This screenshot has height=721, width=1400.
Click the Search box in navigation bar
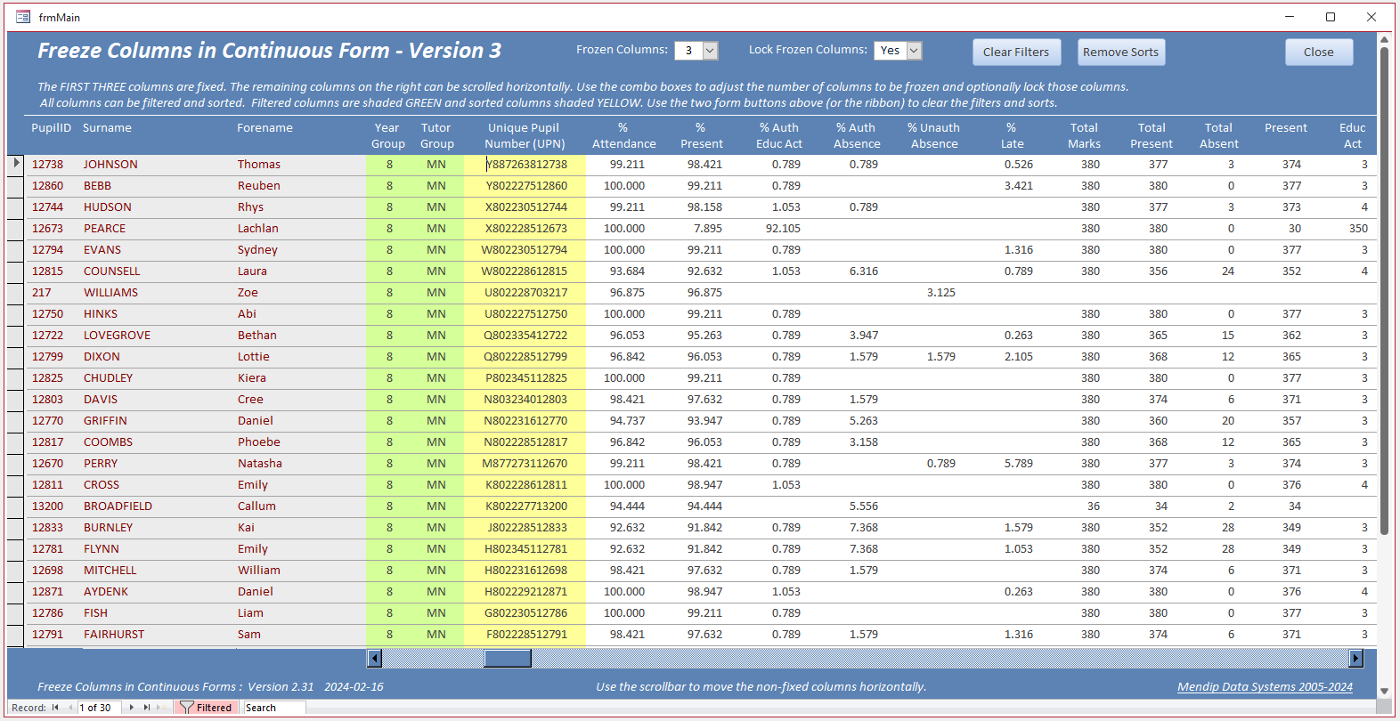point(274,708)
